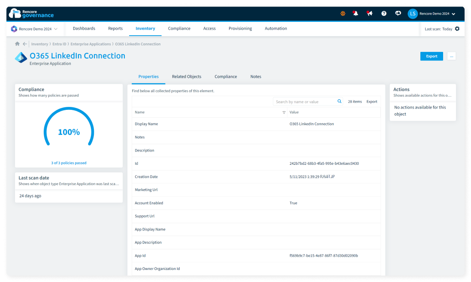Switch to the Notes tab

click(256, 77)
